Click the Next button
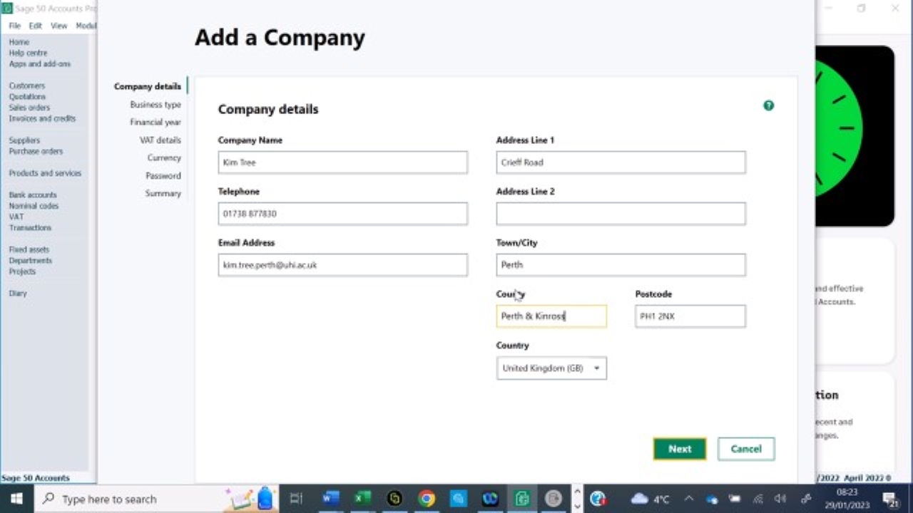The image size is (913, 513). click(679, 448)
